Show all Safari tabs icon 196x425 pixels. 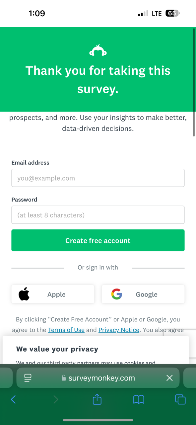[180, 399]
